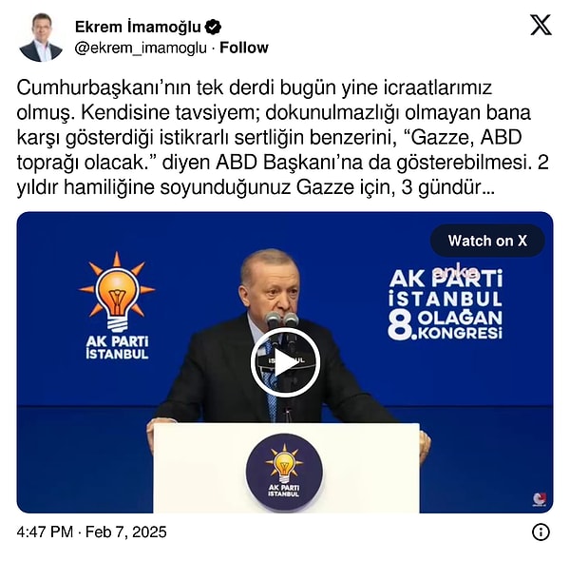Play the embedded video with the center play button
The width and height of the screenshot is (570, 561).
[x=285, y=362]
